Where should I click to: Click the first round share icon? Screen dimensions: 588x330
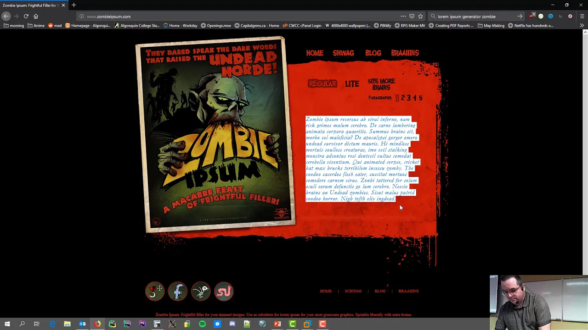click(x=155, y=291)
